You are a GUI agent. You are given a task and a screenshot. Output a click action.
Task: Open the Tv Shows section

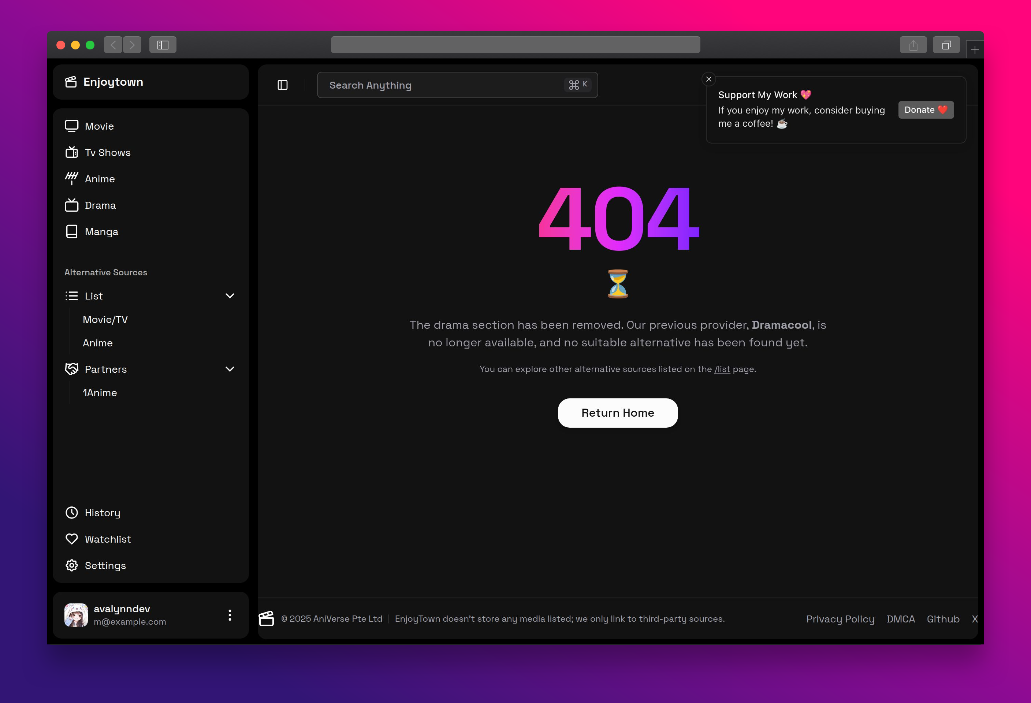click(x=151, y=153)
